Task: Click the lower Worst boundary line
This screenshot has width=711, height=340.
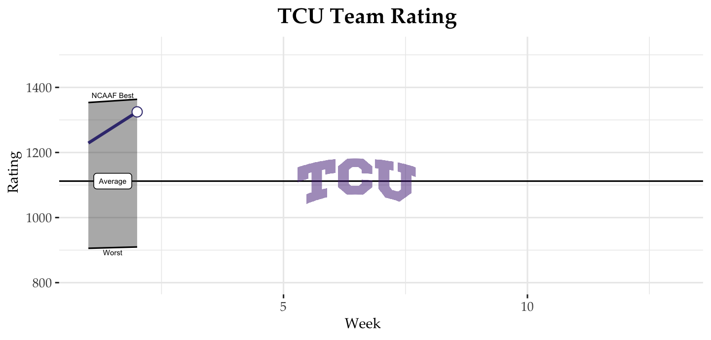Action: (x=99, y=248)
